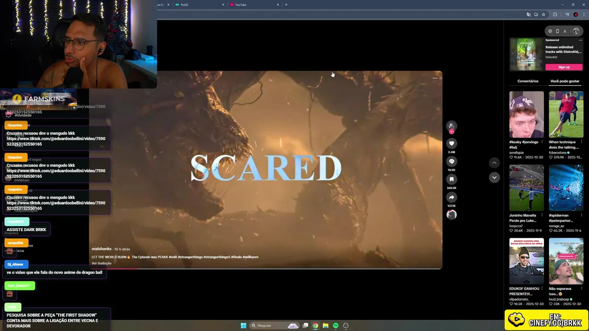
Task: Open comments via speech bubble icon
Action: pos(451,161)
